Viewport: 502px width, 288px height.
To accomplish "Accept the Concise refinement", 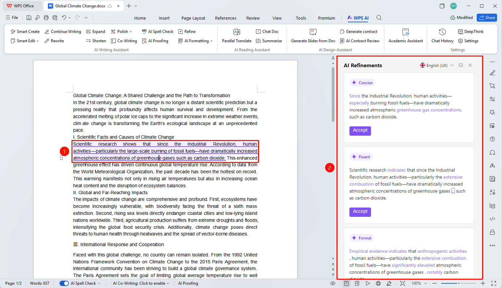I will pos(360,131).
